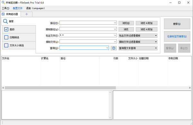Toggle the 高级 checkbox

[x=6, y=29]
